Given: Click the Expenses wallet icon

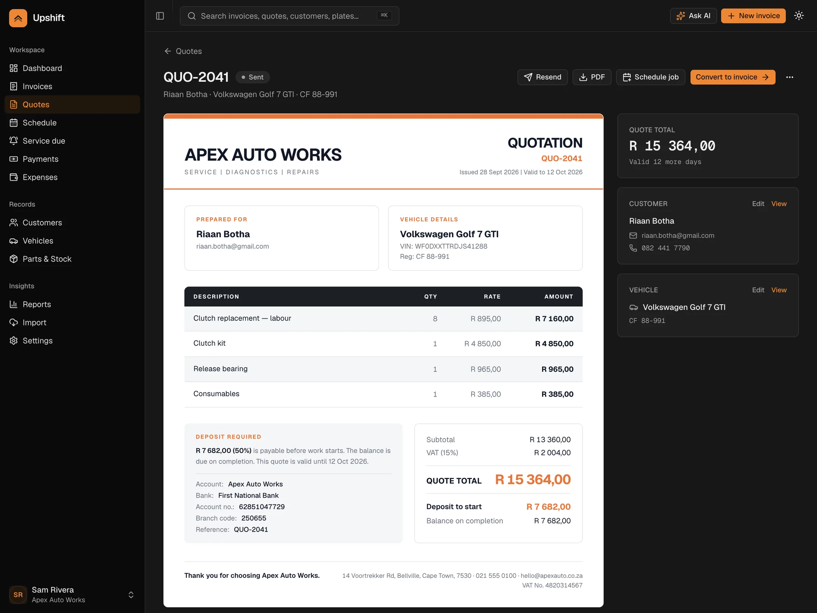Looking at the screenshot, I should coord(14,177).
